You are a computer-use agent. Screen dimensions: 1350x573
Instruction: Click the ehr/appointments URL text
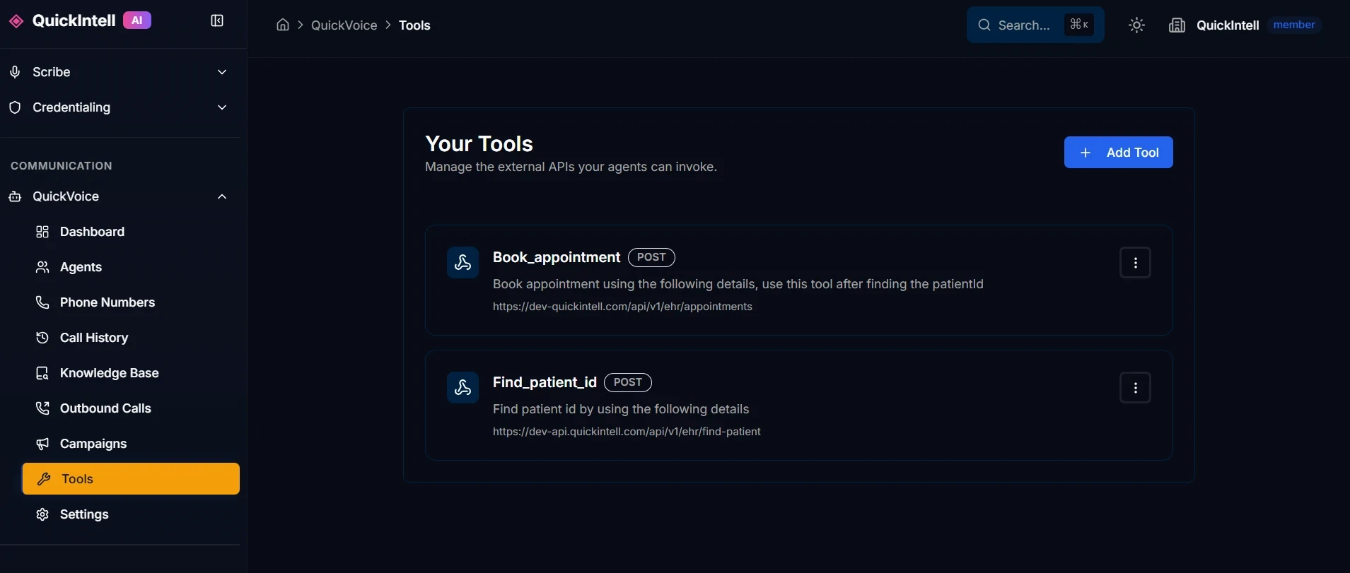pyautogui.click(x=622, y=307)
